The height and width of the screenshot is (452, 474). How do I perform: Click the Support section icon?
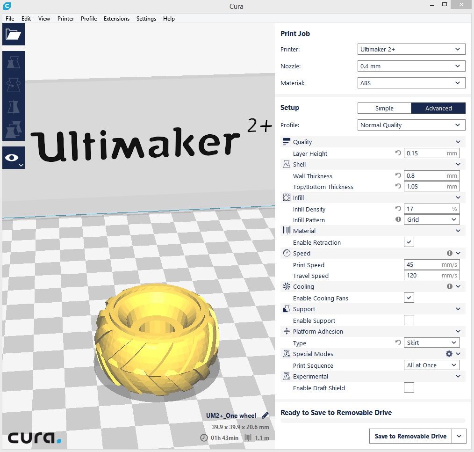click(x=286, y=309)
